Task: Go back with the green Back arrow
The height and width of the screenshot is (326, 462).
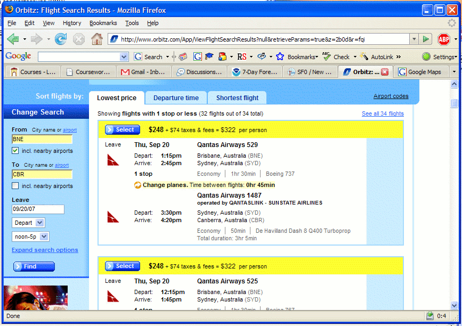Action: coord(13,39)
